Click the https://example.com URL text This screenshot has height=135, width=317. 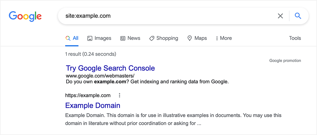click(x=88, y=95)
